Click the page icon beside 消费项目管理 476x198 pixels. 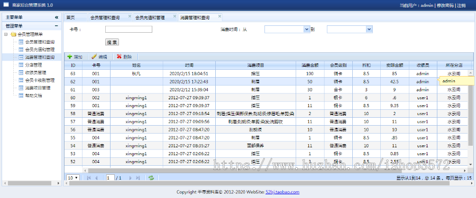coord(21,88)
